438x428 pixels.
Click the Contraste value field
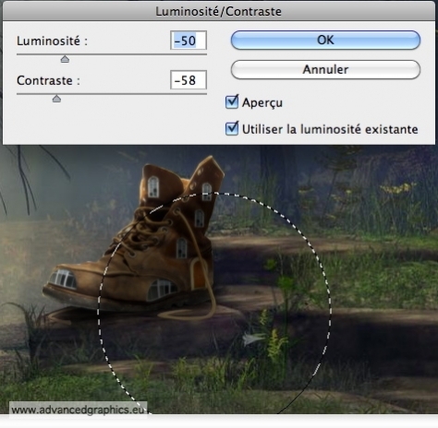tap(189, 80)
